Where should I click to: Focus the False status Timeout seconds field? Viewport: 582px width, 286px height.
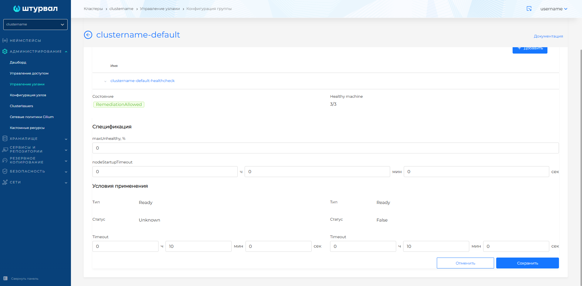[x=516, y=246]
